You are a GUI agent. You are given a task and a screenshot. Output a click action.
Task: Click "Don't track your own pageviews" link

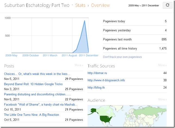coord(122,57)
